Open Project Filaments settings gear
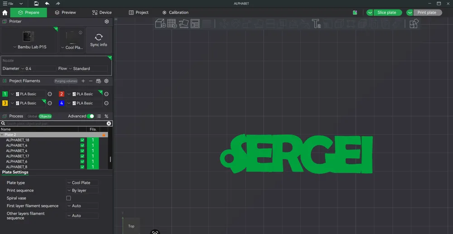Viewport: 453px width, 234px height. point(106,81)
